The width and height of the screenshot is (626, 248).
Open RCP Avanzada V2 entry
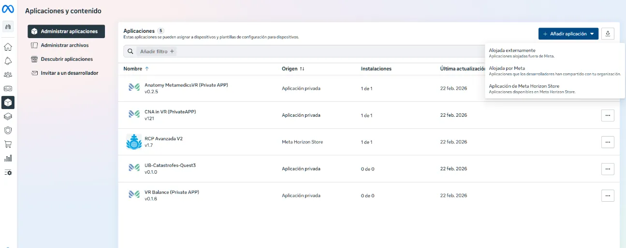[x=163, y=138]
